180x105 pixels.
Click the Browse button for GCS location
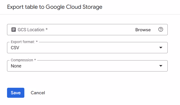(x=143, y=30)
